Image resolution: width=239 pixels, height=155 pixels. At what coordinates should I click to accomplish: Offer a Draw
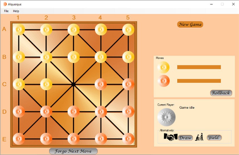pyautogui.click(x=185, y=138)
